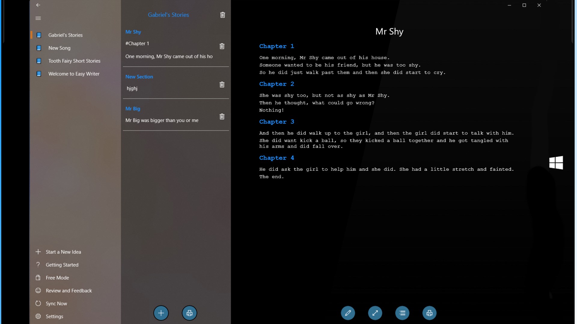Image resolution: width=577 pixels, height=324 pixels.
Task: Delete the Mr Big section
Action: [x=222, y=117]
